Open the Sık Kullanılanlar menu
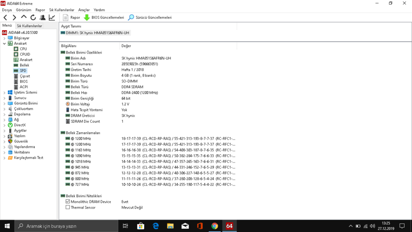Viewport: 412px width, 232px height. [62, 10]
